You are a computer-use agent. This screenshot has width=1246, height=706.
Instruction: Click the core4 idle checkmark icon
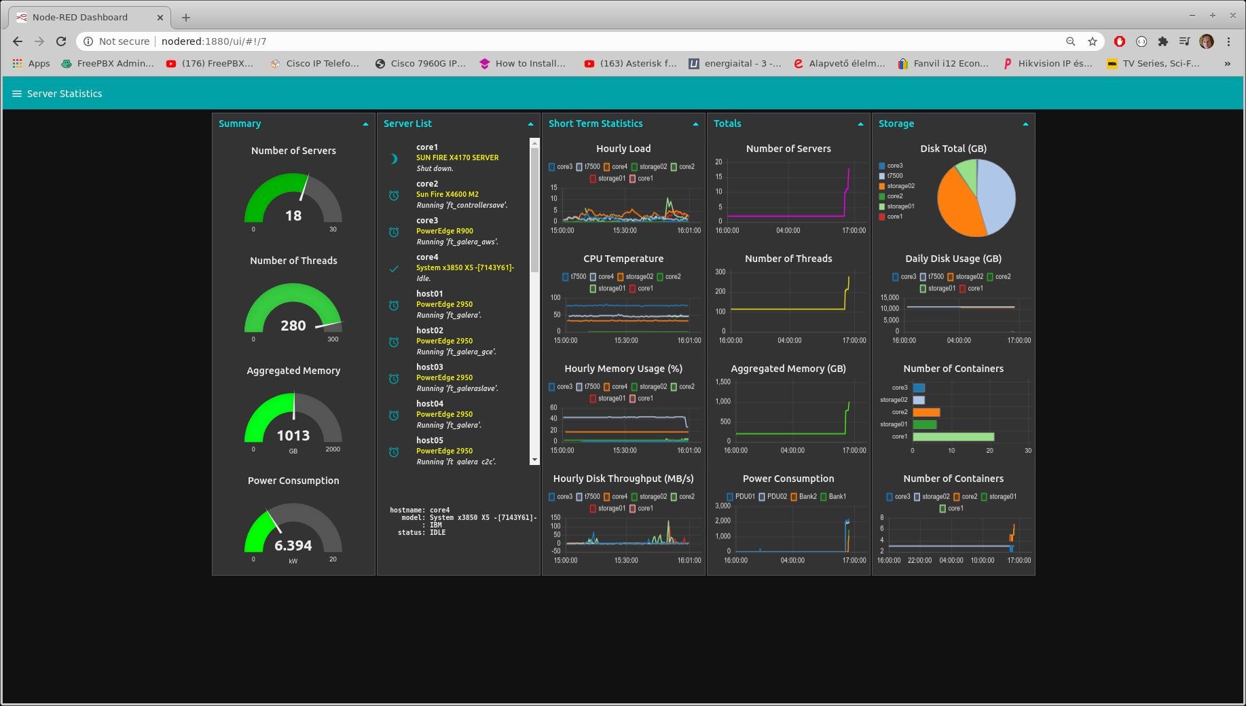[394, 269]
